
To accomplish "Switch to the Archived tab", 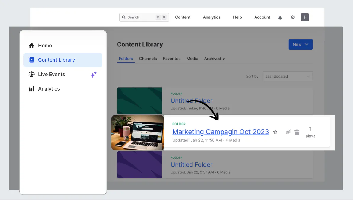I will point(214,59).
